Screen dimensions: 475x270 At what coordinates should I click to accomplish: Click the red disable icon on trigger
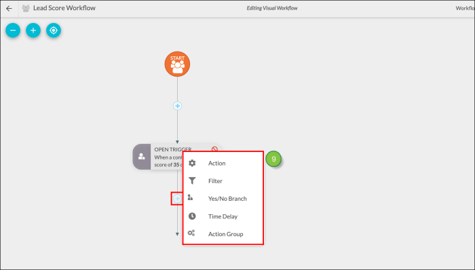pos(214,149)
